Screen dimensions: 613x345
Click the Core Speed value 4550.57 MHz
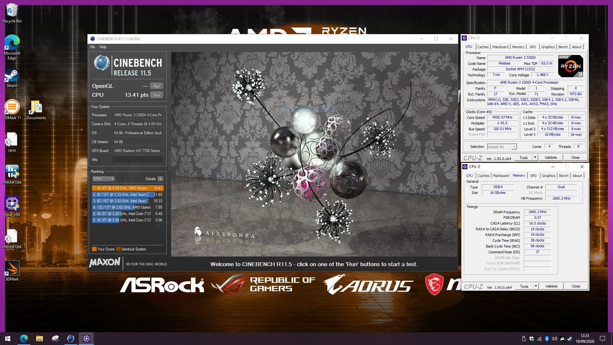tap(502, 118)
